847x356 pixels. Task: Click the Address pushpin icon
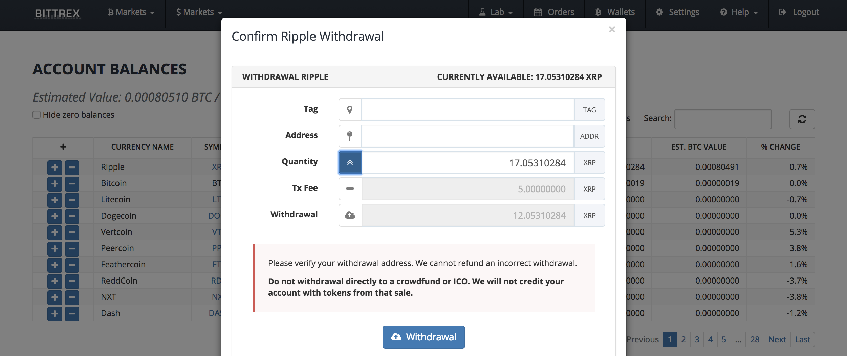tap(350, 136)
